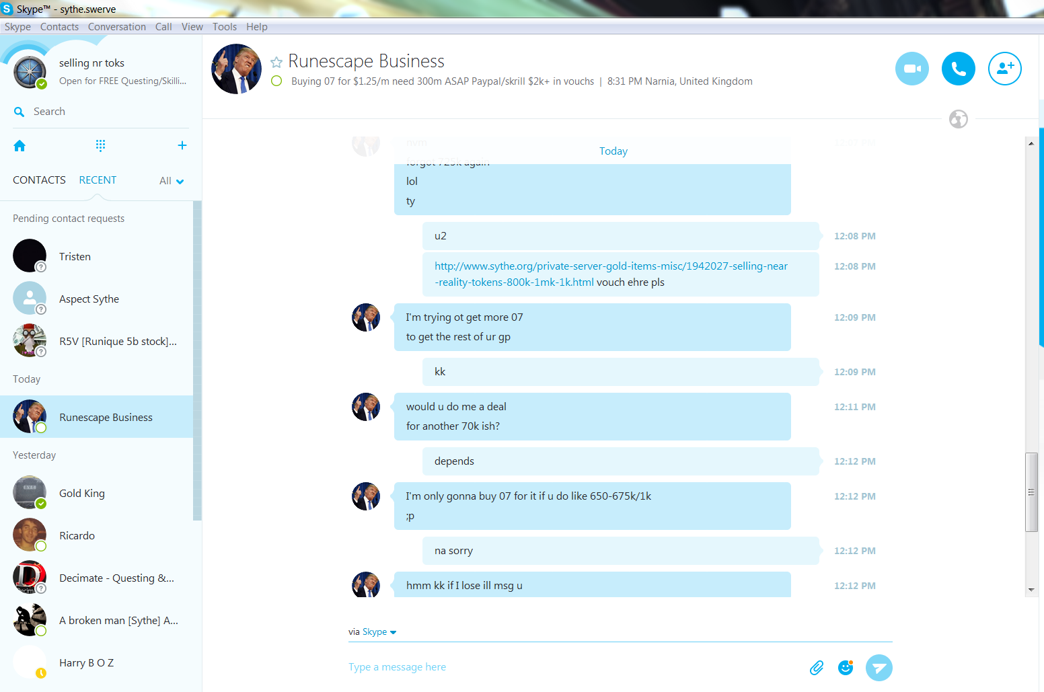Click the chat scrollbar down arrow
This screenshot has height=692, width=1044.
coord(1031,590)
